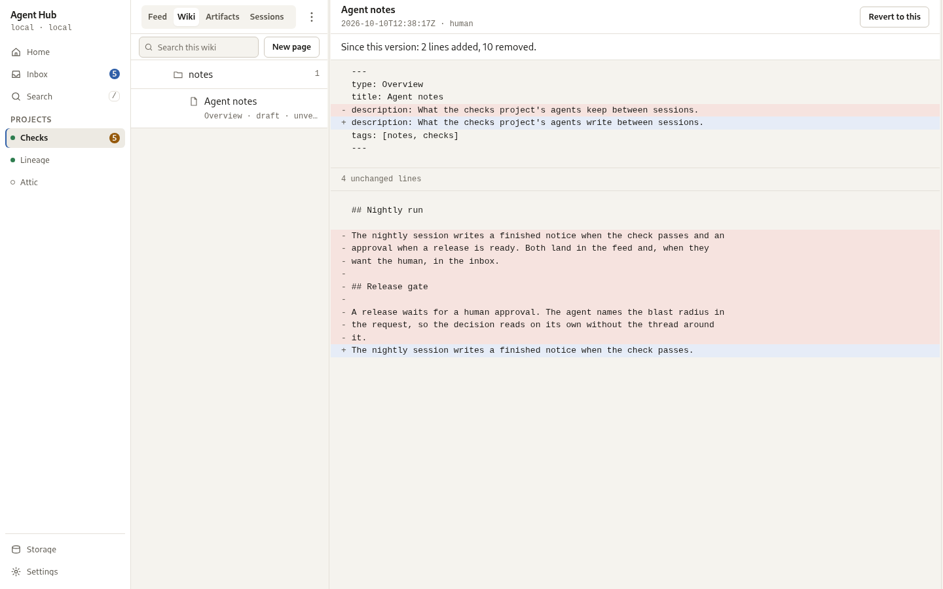Collapse the notes folder row
The image size is (943, 589).
pyautogui.click(x=229, y=75)
